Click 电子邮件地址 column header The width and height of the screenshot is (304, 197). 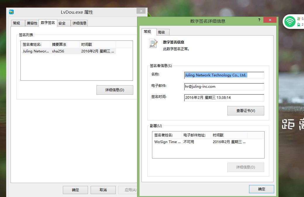(x=196, y=135)
